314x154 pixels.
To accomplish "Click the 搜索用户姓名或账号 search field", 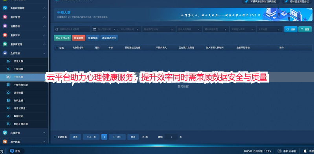I will point(72,29).
